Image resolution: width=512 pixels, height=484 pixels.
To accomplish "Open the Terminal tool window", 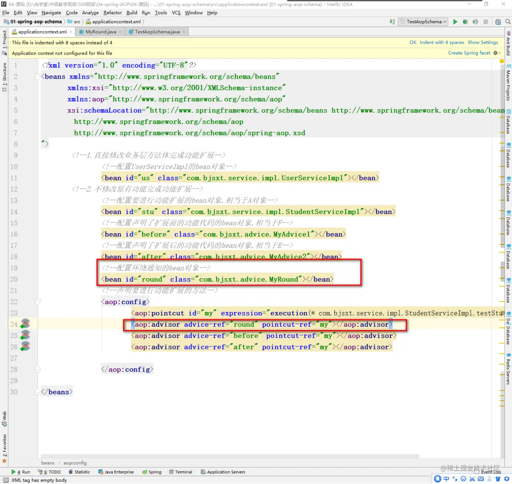I will tap(181, 472).
